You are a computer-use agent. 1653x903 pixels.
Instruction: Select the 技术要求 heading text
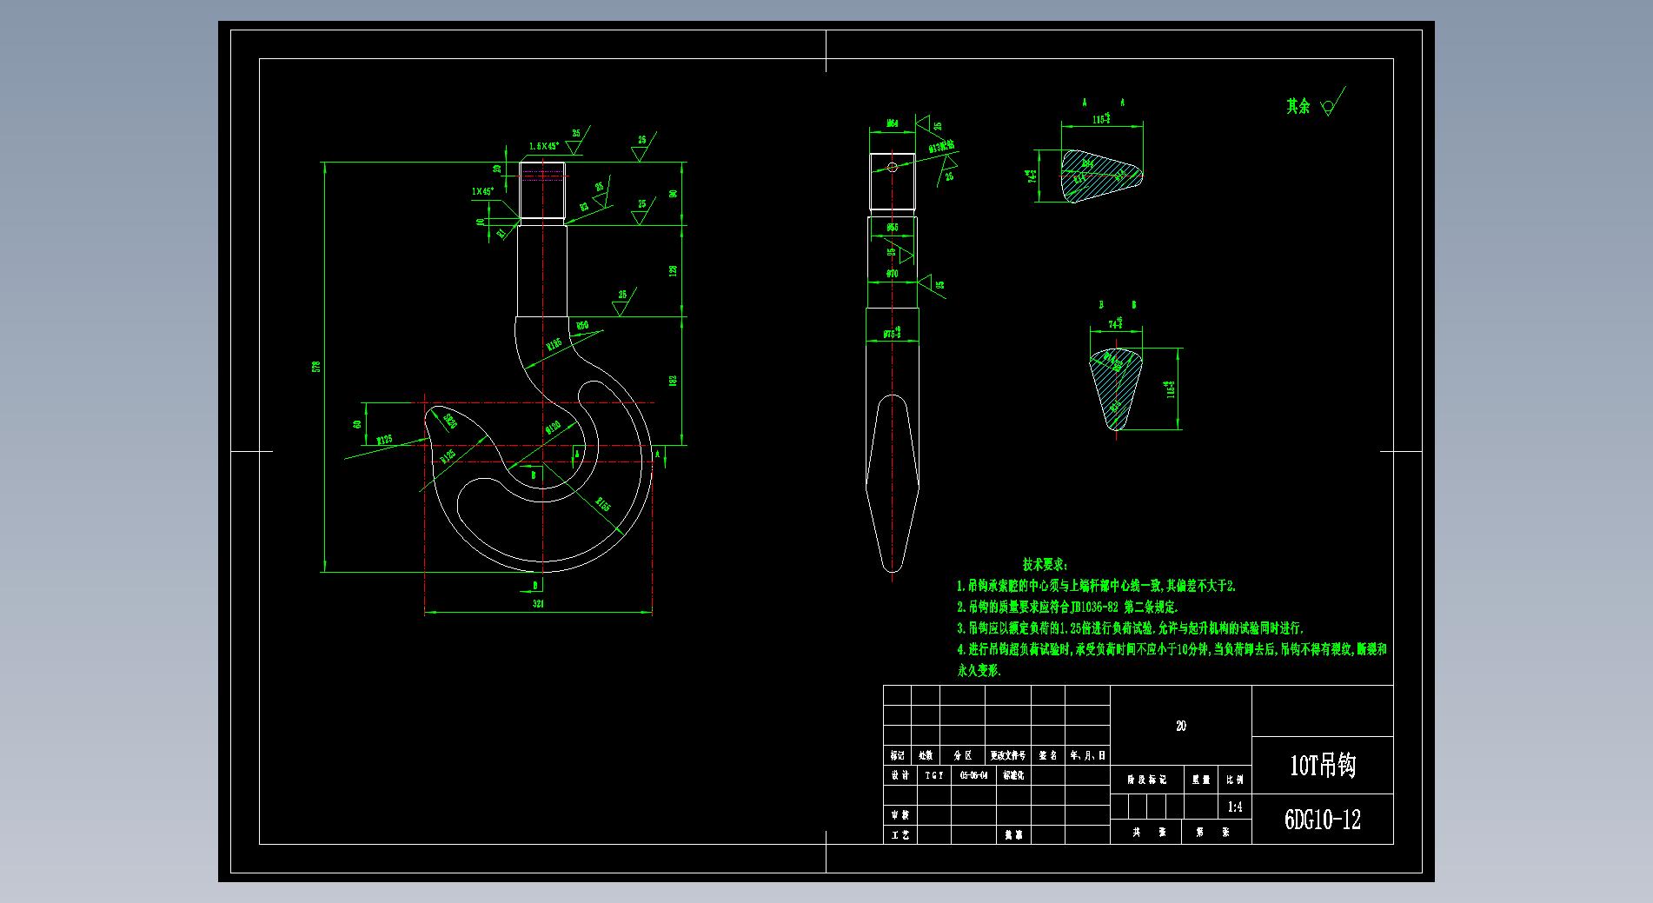[1045, 565]
